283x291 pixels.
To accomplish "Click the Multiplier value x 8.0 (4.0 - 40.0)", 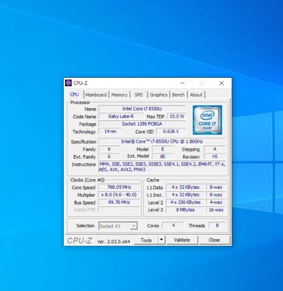I will click(119, 195).
